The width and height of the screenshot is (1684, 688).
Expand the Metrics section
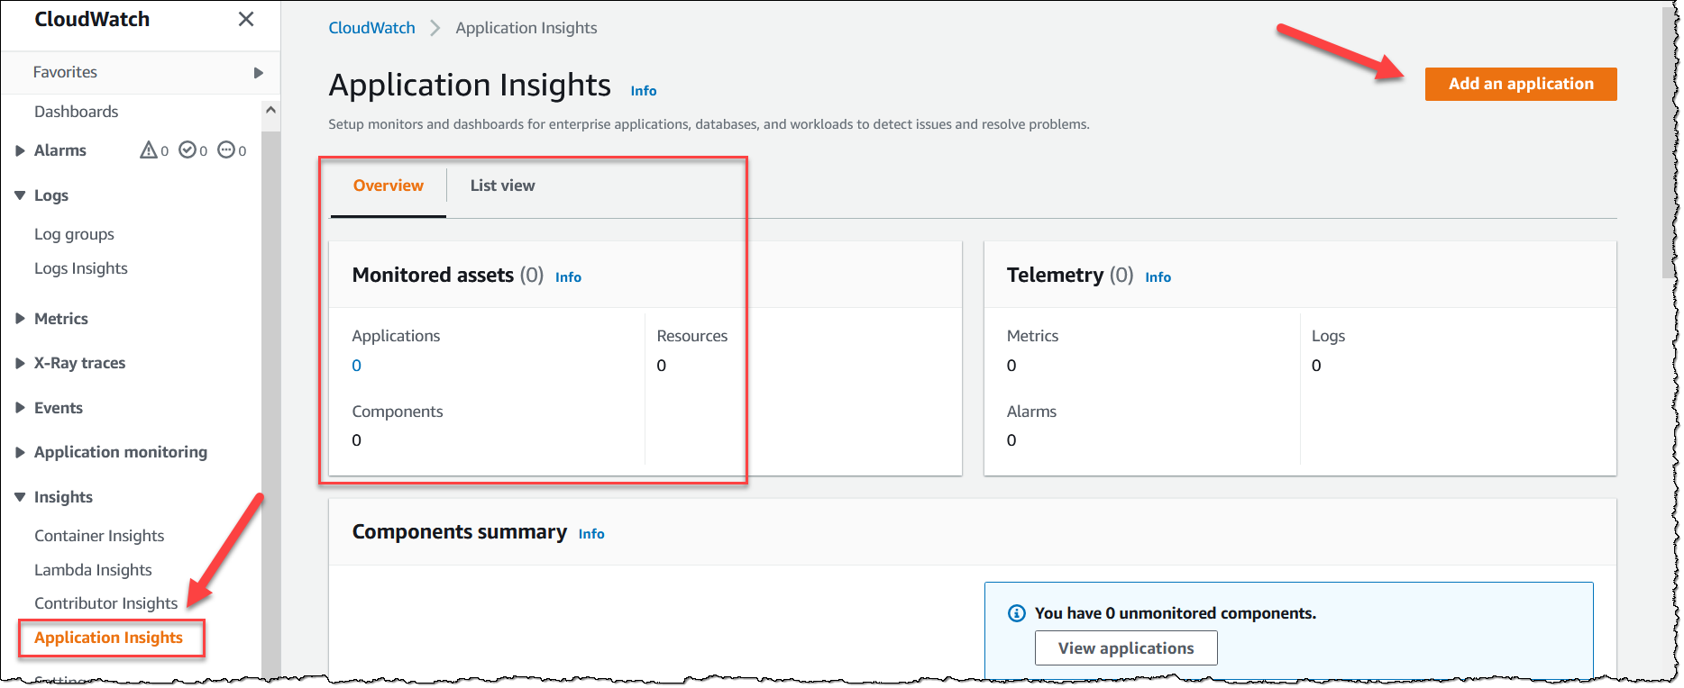(x=20, y=319)
